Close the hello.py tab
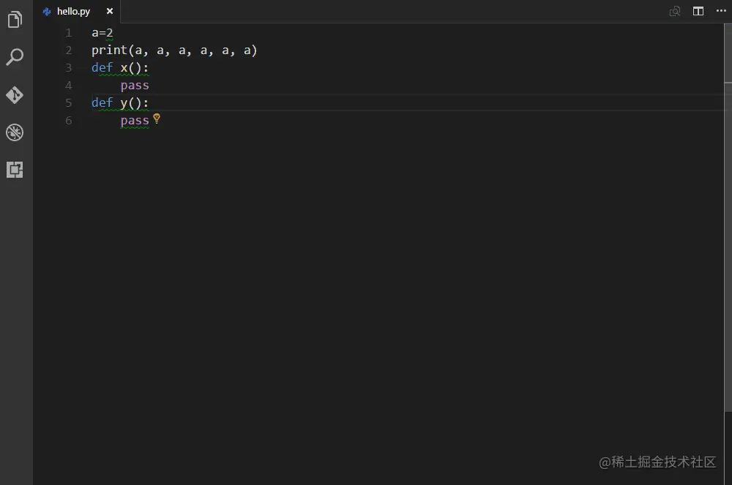This screenshot has width=732, height=485. 110,12
